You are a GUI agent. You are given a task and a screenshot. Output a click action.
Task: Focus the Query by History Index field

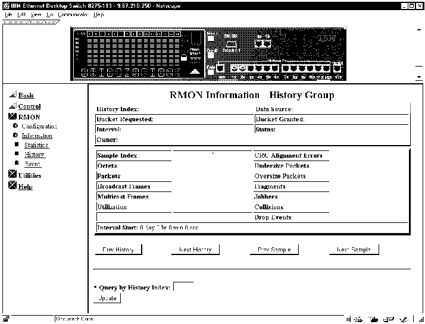tap(183, 287)
